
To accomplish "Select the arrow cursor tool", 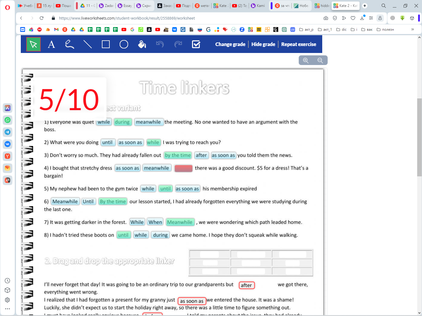I will [33, 45].
